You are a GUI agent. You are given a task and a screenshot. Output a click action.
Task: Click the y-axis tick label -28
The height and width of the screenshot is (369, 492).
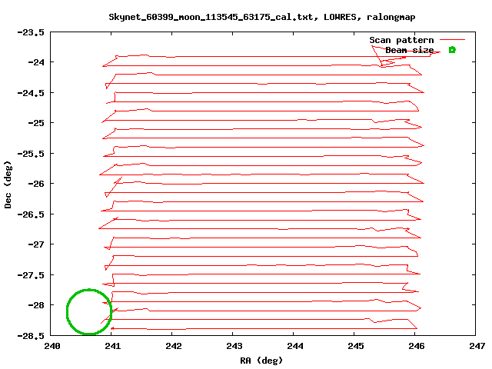(36, 305)
